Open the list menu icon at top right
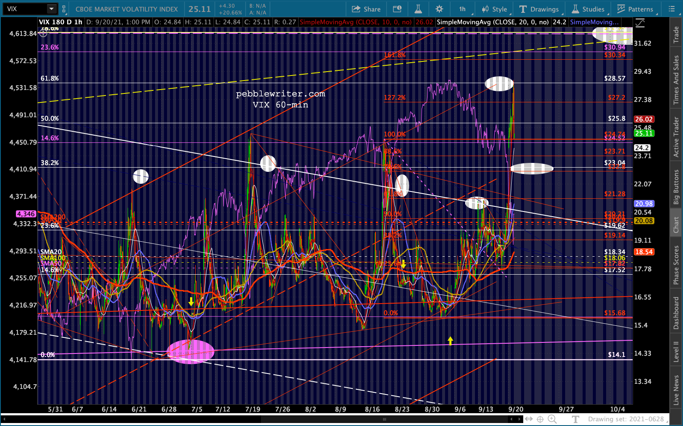The width and height of the screenshot is (683, 426). [671, 9]
